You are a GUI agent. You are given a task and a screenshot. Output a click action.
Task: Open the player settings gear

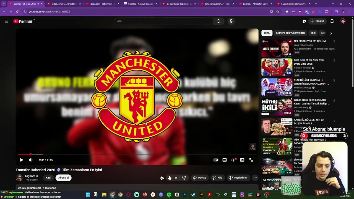point(234,160)
